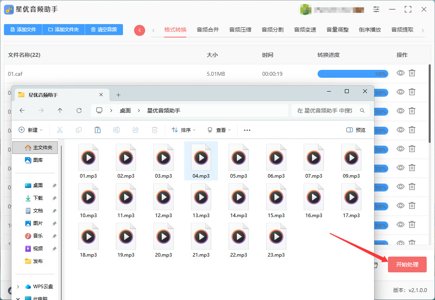435x300 pixels.
Task: Add a new Explorer tab with the plus
Action: 119,95
